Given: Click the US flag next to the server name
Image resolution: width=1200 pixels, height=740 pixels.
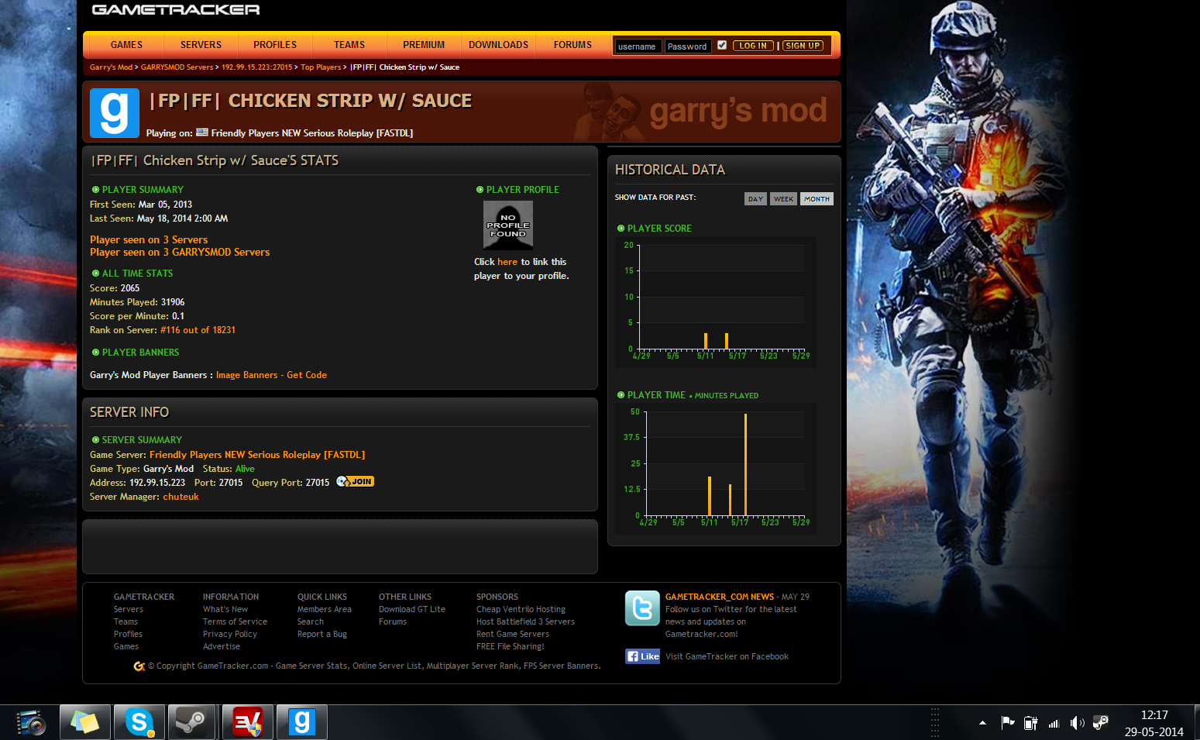Looking at the screenshot, I should 202,133.
